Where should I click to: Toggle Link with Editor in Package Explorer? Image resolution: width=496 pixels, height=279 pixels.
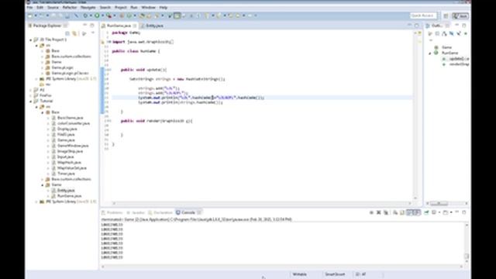click(74, 33)
